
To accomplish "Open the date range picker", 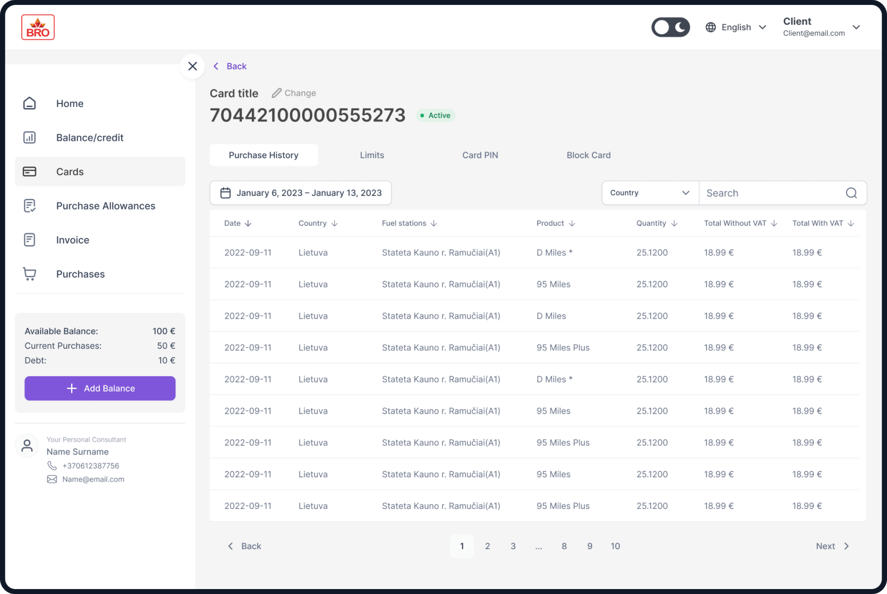I will tap(301, 193).
